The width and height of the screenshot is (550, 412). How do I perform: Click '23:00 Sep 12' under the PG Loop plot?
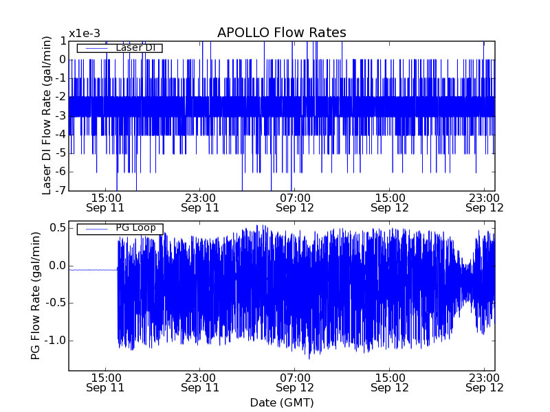[485, 383]
